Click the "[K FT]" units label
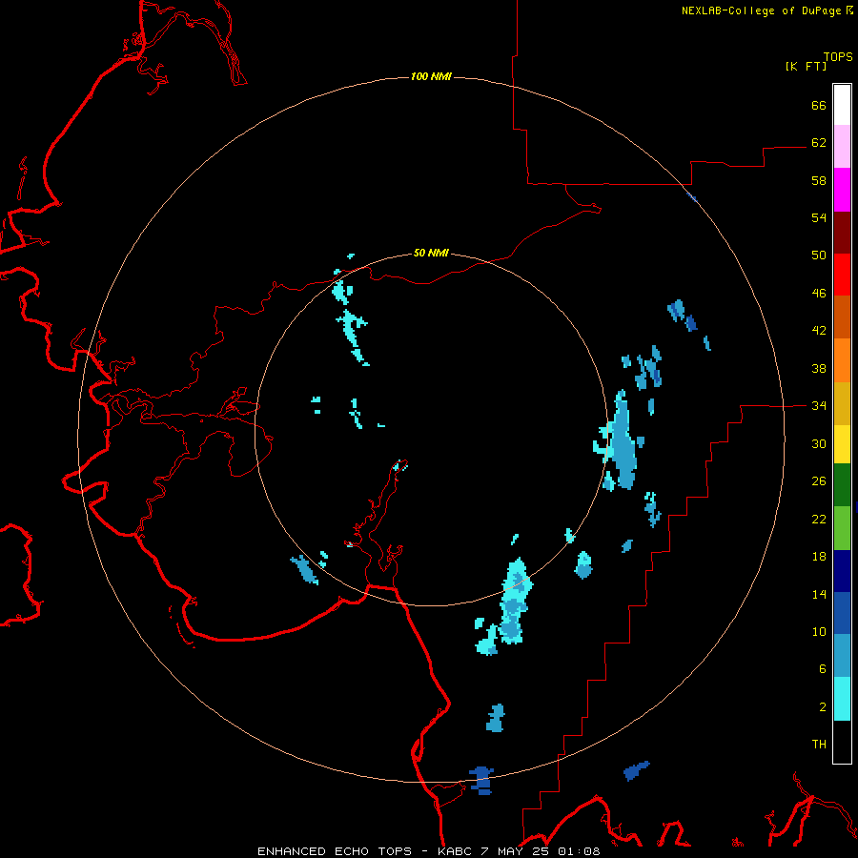The height and width of the screenshot is (858, 858). 806,66
